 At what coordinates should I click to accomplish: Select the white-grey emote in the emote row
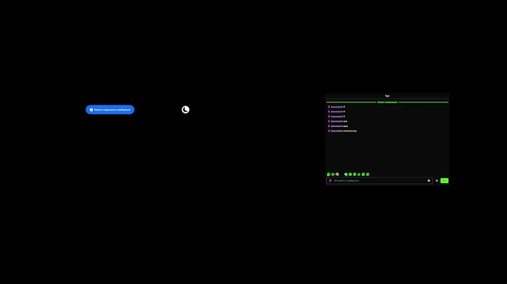click(x=337, y=174)
